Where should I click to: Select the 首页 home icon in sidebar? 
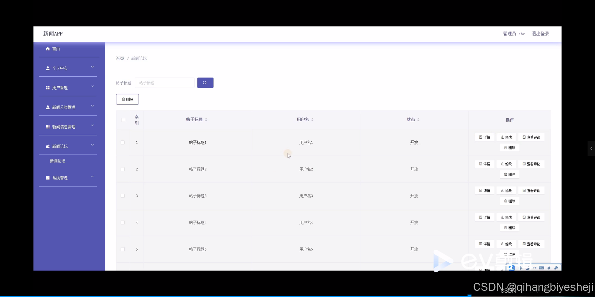[47, 49]
